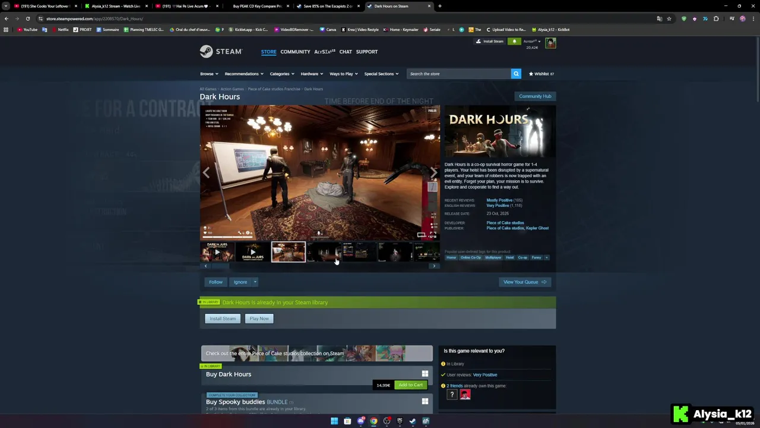Click the Ignore button

240,282
